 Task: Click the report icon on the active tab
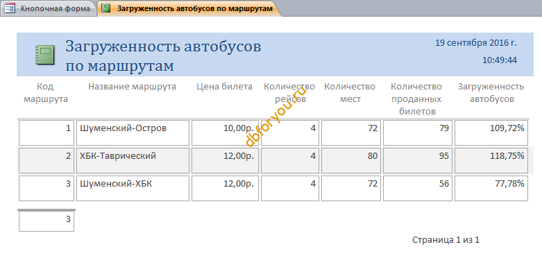[x=106, y=8]
